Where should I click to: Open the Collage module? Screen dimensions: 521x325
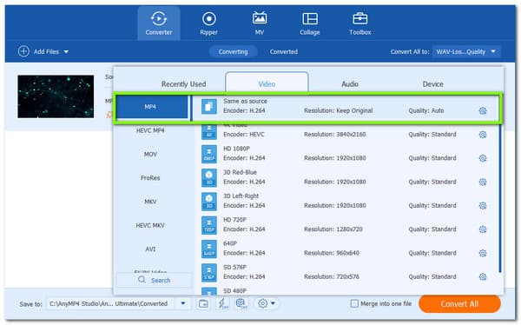coord(310,23)
